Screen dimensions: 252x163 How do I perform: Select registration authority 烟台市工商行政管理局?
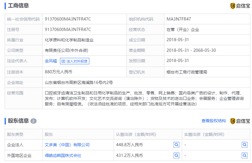coord(187,72)
